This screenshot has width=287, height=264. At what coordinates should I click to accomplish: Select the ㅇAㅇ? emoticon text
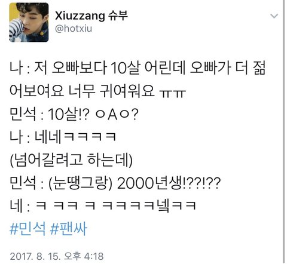pos(117,115)
